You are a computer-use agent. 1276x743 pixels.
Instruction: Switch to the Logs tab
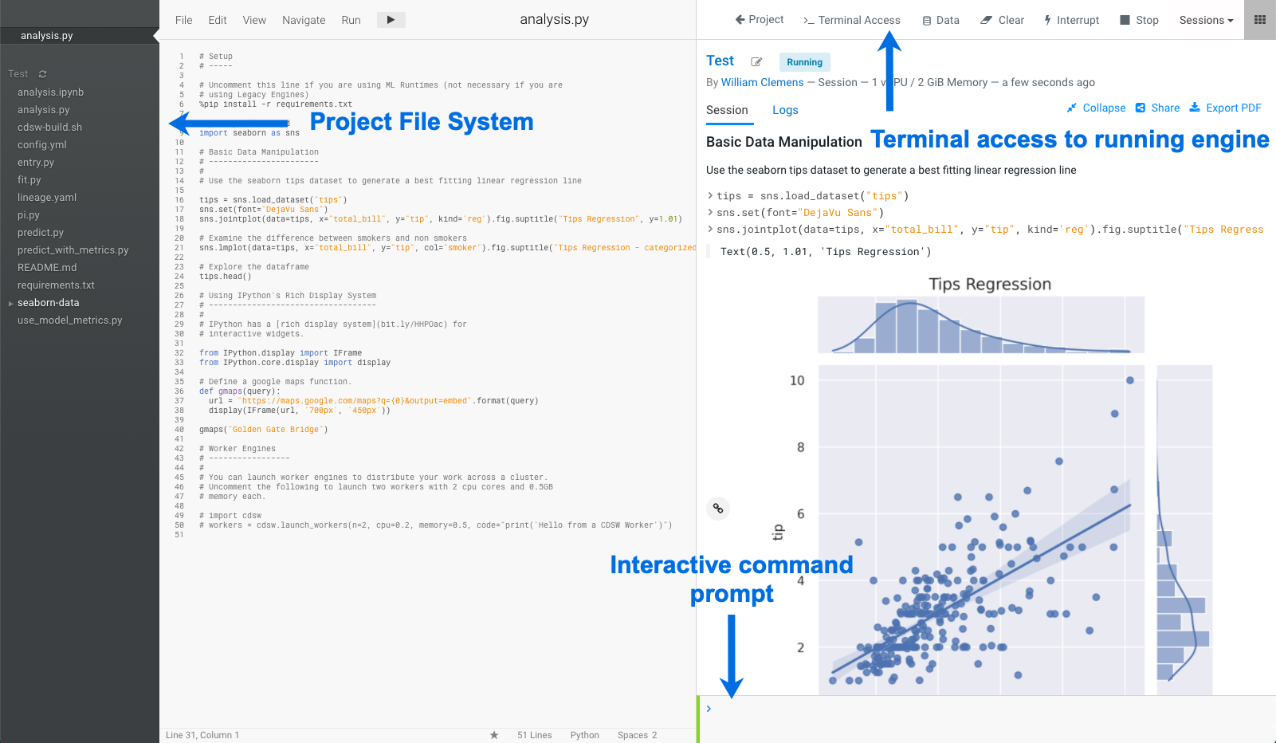[x=785, y=110]
